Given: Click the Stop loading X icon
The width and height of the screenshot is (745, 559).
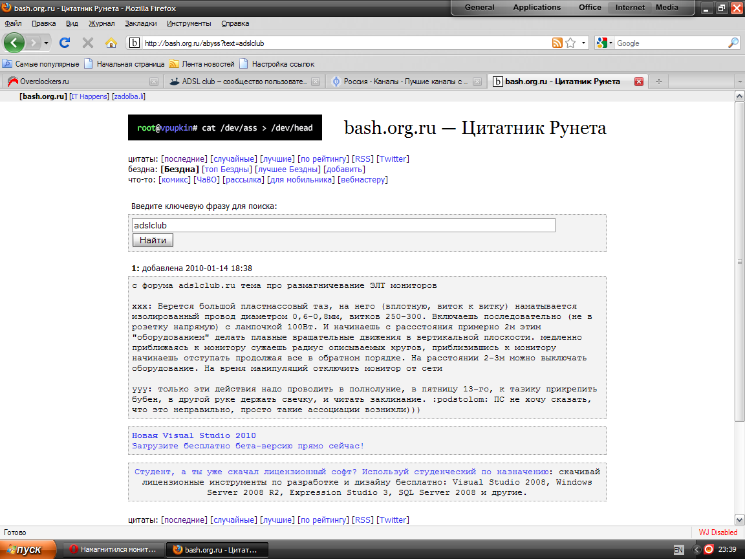Looking at the screenshot, I should coord(88,43).
